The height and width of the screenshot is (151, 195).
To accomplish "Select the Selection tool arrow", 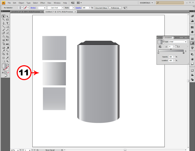I will (x=4, y=16).
